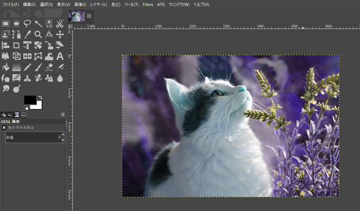Choose the Fuzzy Select magic wand tool
Image resolution: width=360 pixels, height=211 pixels.
(38, 24)
